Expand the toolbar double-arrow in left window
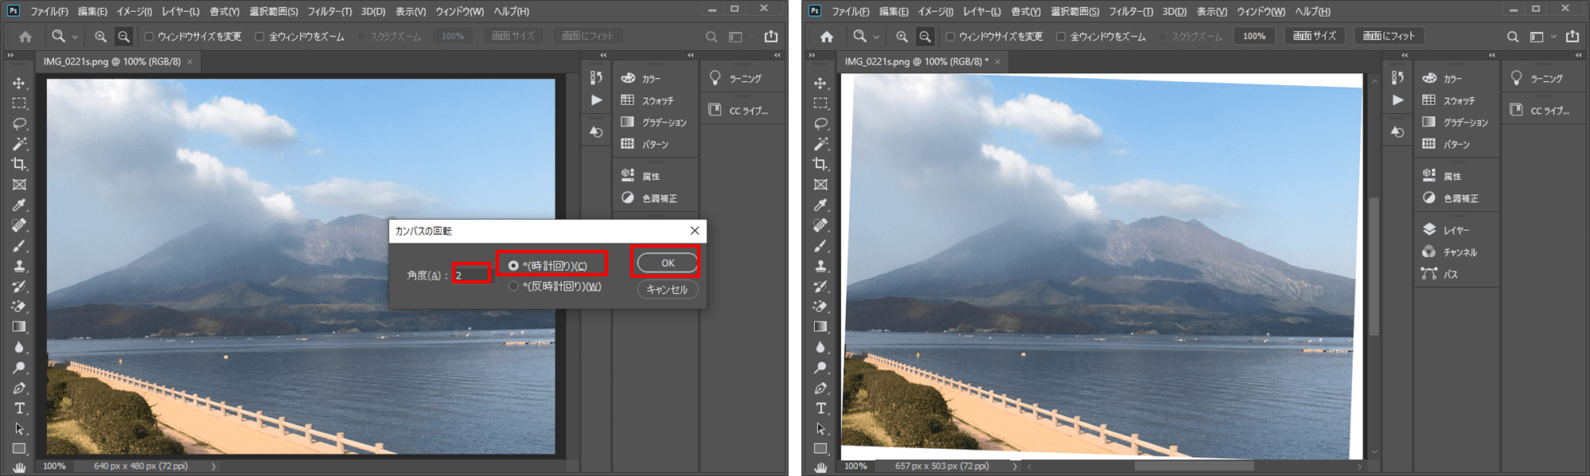Image resolution: width=1590 pixels, height=476 pixels. pos(10,56)
